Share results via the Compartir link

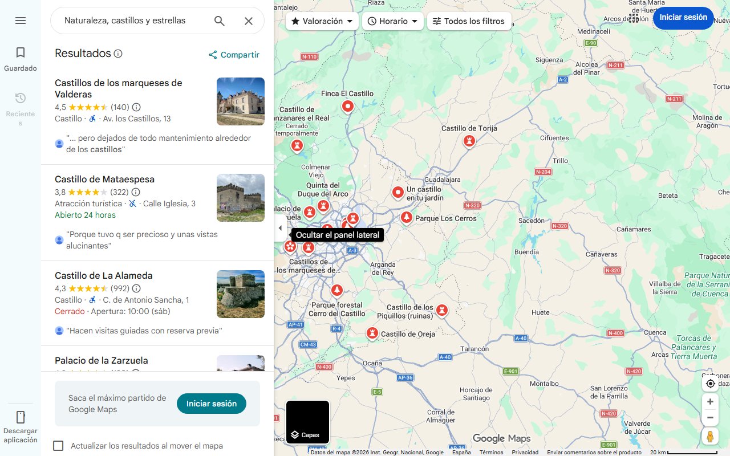(233, 55)
